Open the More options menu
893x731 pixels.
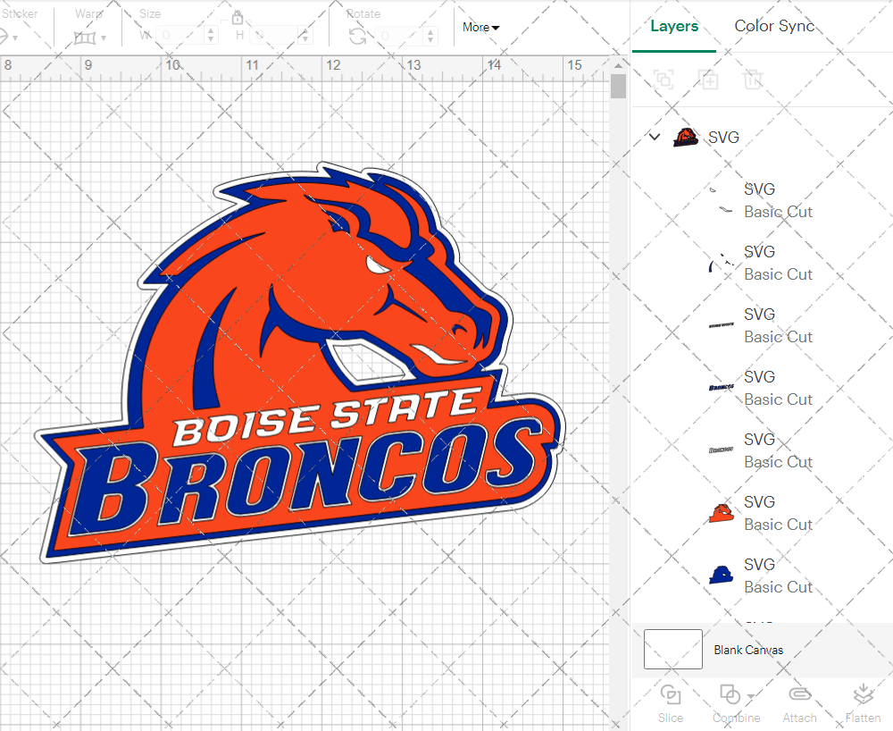pos(480,27)
